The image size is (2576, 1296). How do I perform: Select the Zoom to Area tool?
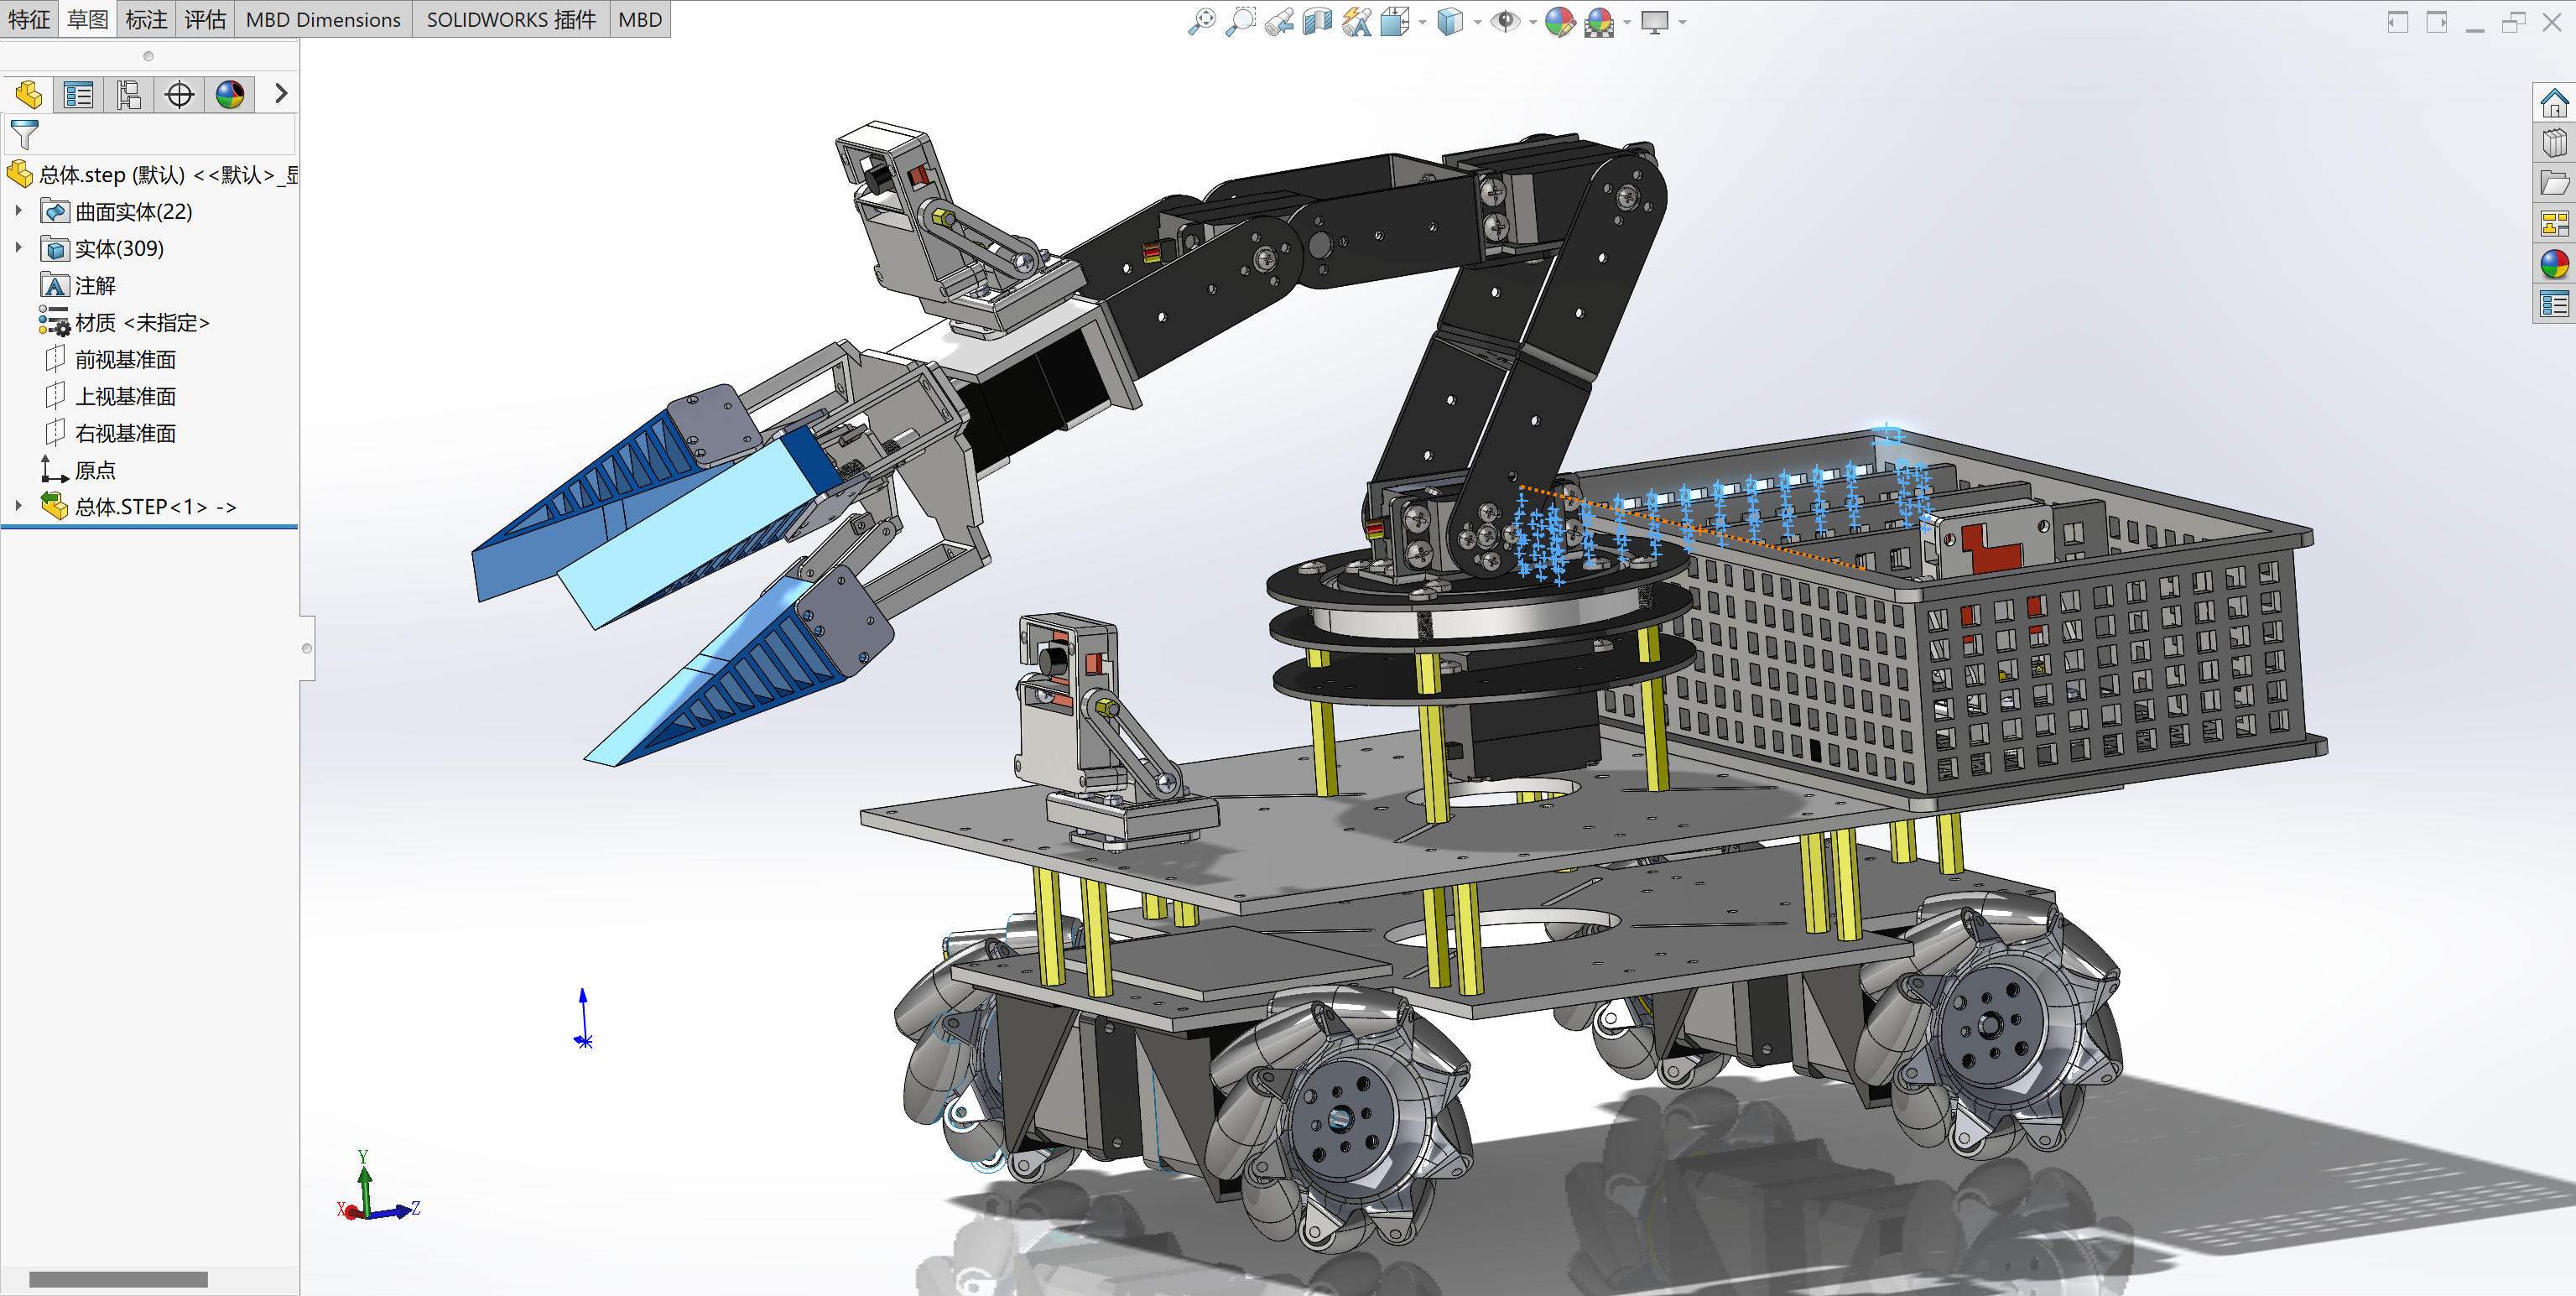point(1240,21)
